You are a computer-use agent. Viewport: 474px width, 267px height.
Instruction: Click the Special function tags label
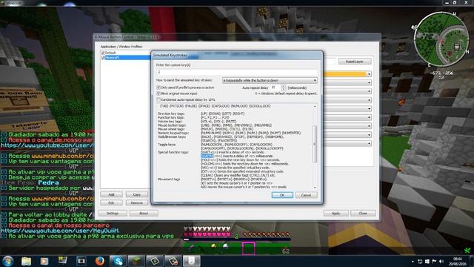(x=173, y=152)
